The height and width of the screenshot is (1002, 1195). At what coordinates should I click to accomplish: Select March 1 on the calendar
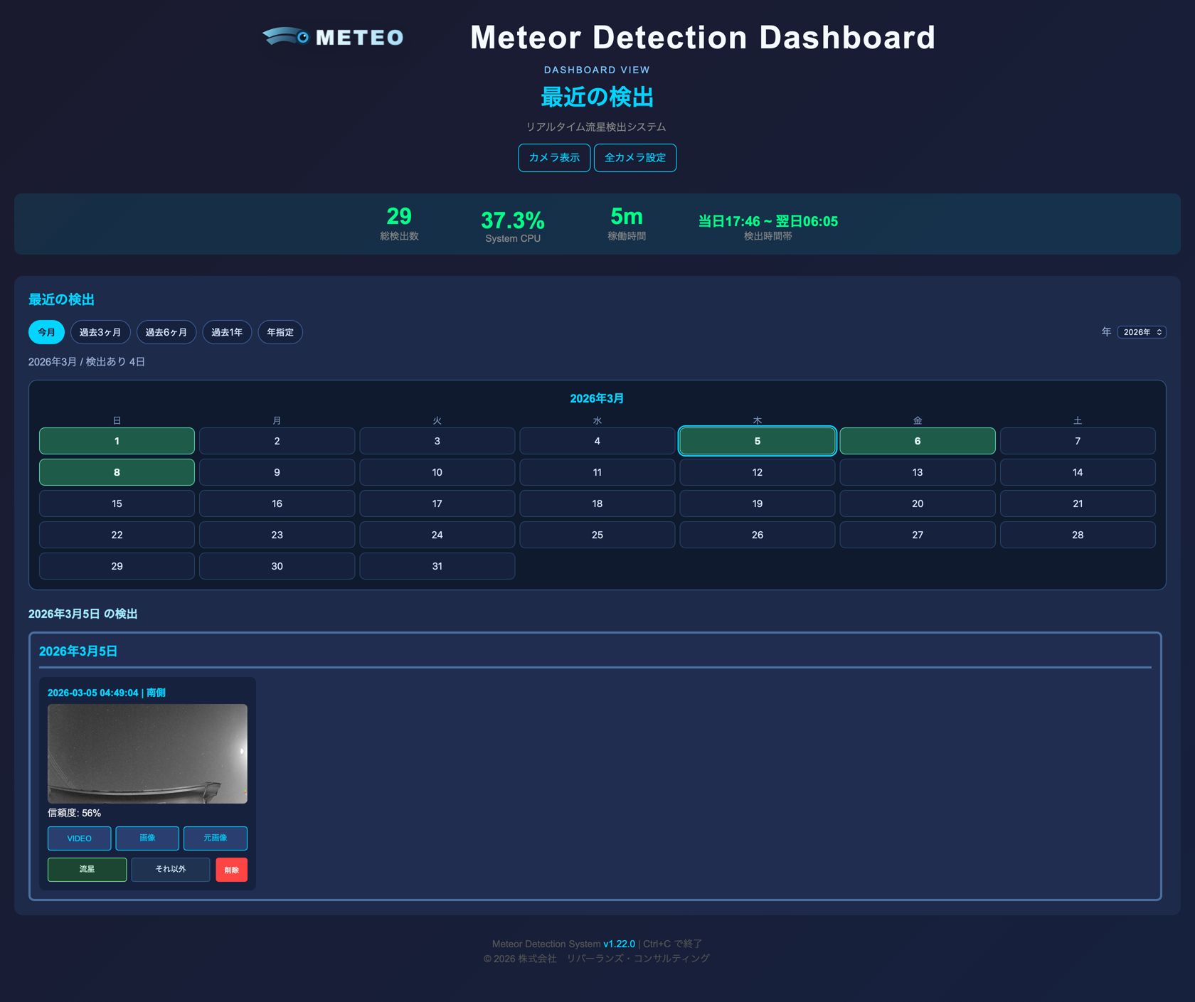116,441
